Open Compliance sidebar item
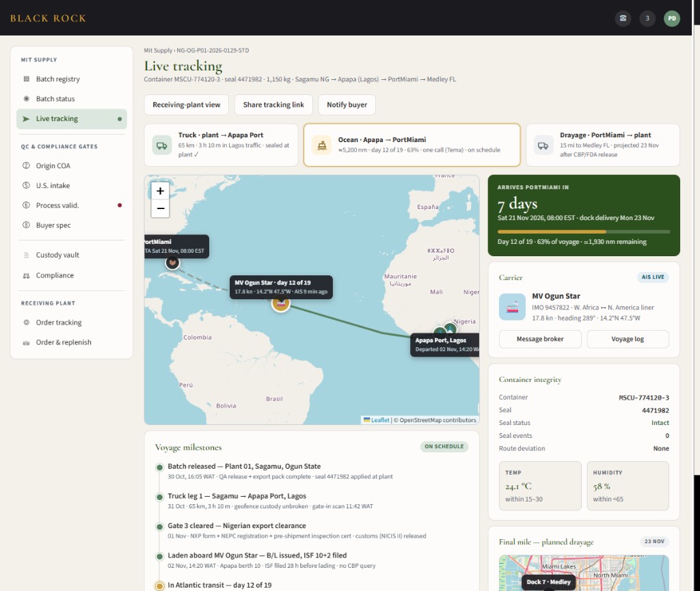This screenshot has width=700, height=591. click(72, 275)
